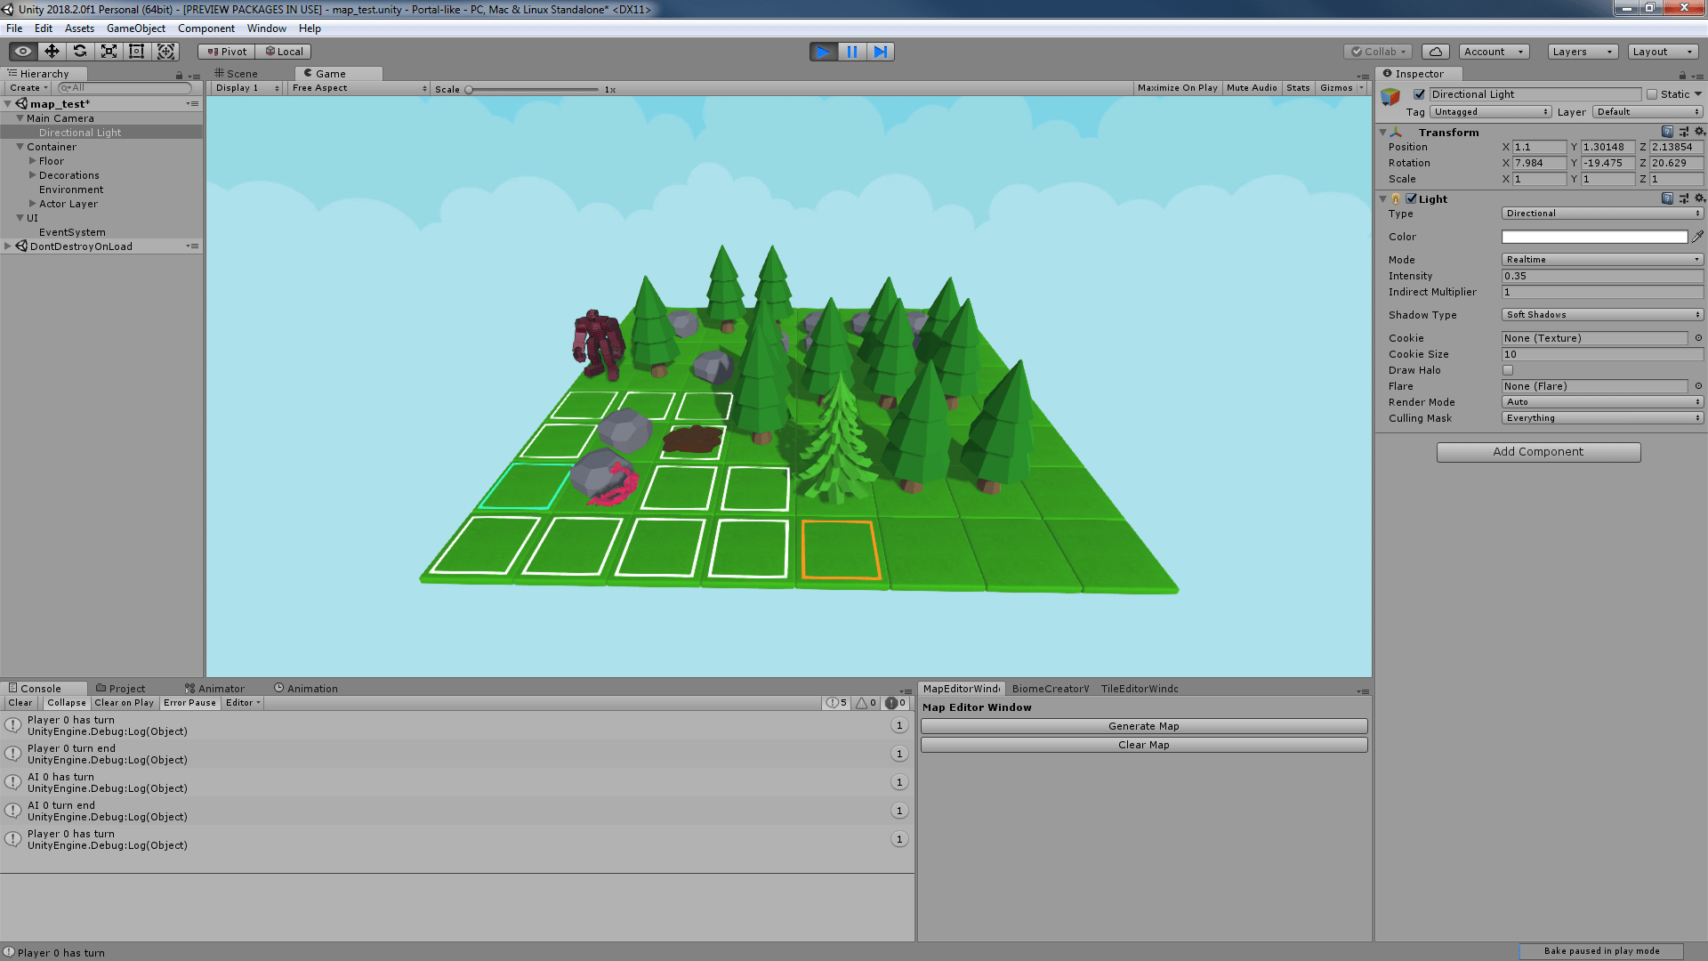Screen dimensions: 1708x961
Task: Click the Step frame button
Action: [881, 52]
